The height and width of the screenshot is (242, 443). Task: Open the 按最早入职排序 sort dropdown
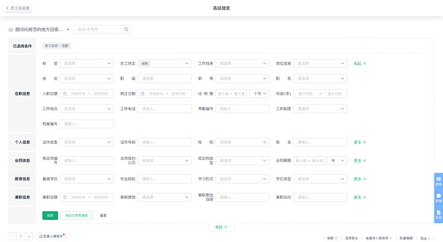click(378, 239)
